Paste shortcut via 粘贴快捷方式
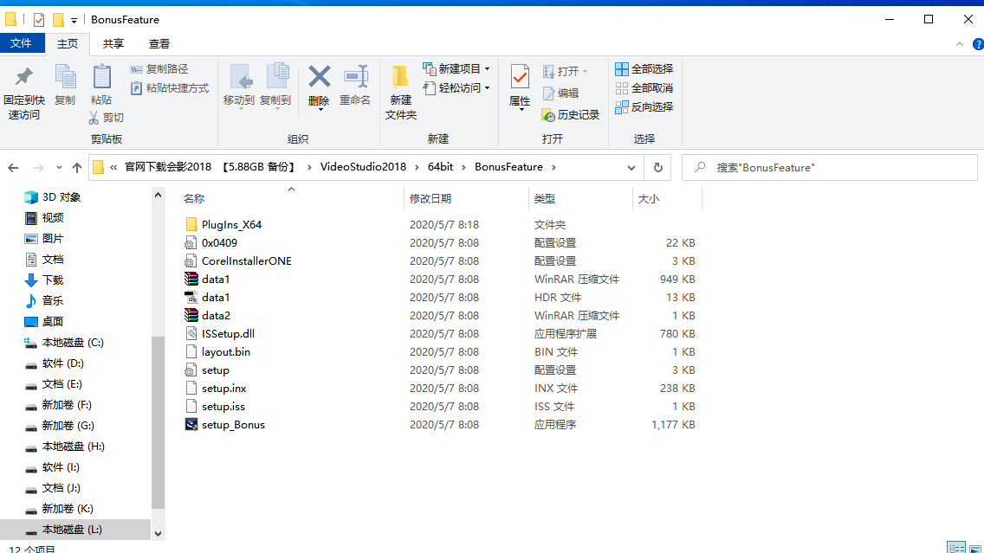This screenshot has width=984, height=553. point(170,87)
